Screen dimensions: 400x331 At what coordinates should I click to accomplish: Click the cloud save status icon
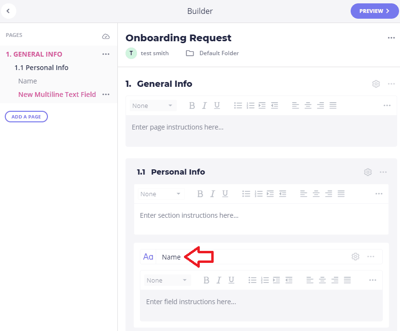pos(106,36)
